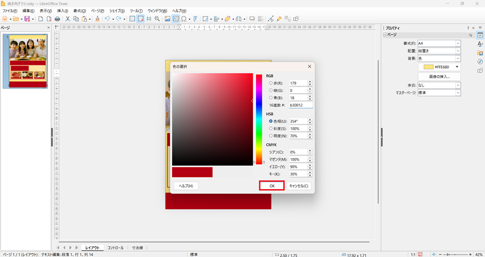Image resolution: width=485 pixels, height=257 pixels.
Task: Toggle the Helplines While Moving icon
Action: point(149,19)
